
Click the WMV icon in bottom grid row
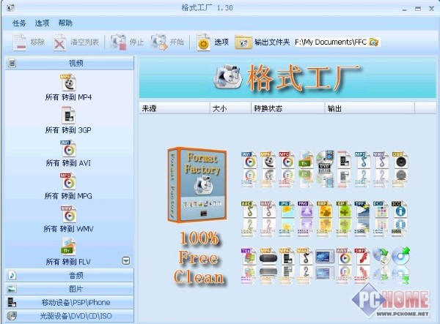point(343,256)
